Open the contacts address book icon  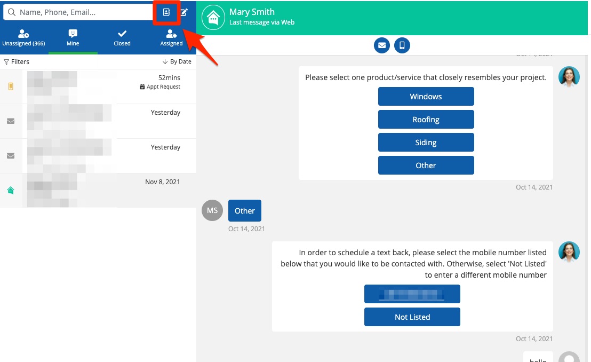pyautogui.click(x=166, y=12)
